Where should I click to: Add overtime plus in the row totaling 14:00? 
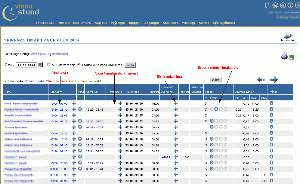click(x=176, y=103)
